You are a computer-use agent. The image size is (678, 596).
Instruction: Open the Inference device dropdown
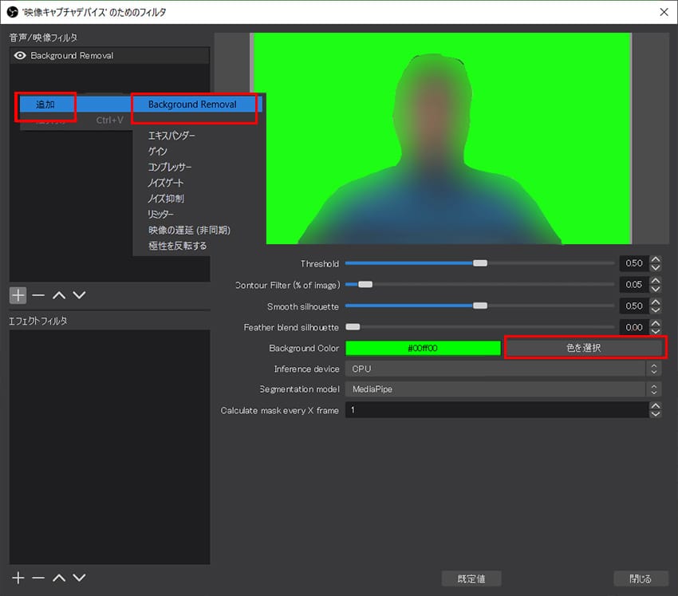coord(503,369)
